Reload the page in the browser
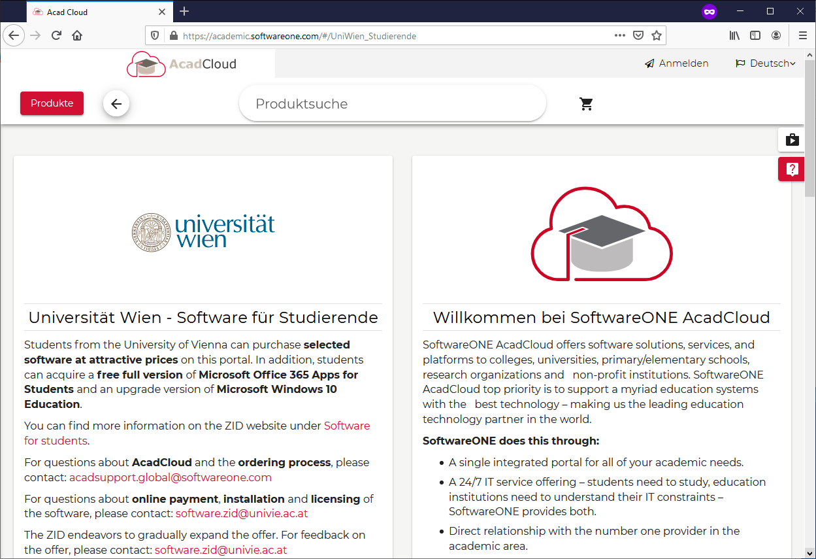Screen dimensions: 816x559 [x=56, y=35]
